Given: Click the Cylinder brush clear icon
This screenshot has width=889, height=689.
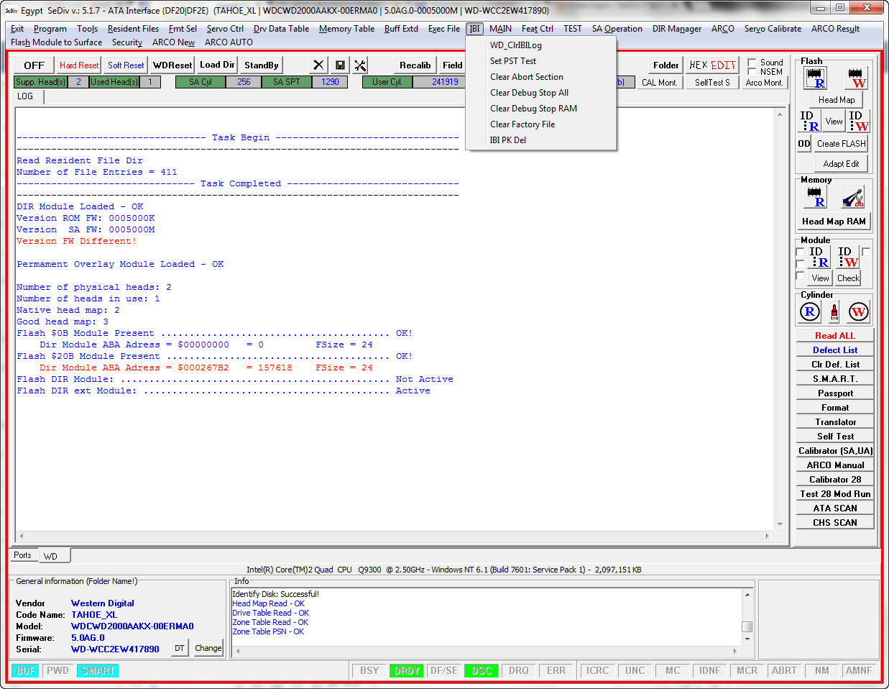Looking at the screenshot, I should tap(834, 311).
